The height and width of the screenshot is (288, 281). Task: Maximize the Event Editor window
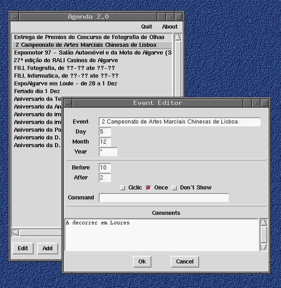pos(265,103)
